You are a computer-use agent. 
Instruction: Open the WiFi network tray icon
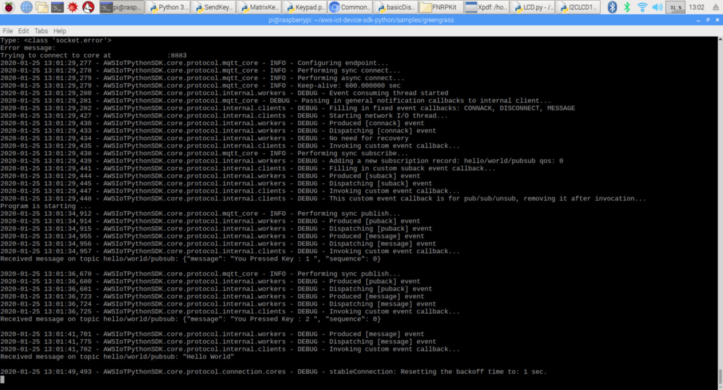[x=642, y=7]
